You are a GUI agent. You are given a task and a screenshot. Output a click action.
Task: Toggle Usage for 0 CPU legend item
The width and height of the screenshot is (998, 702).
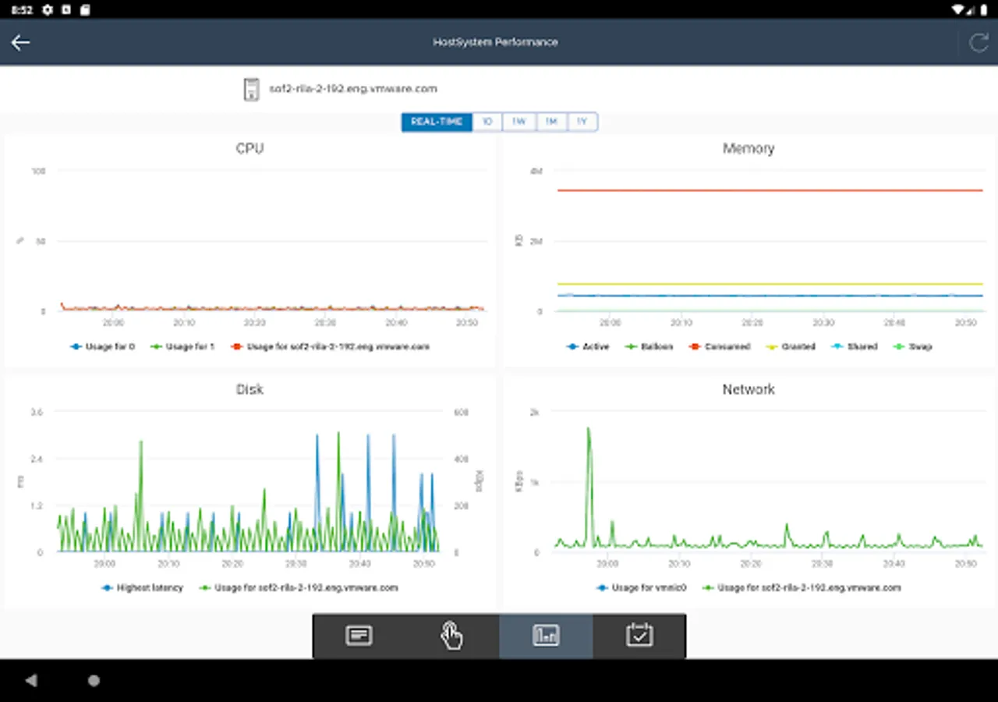point(102,346)
